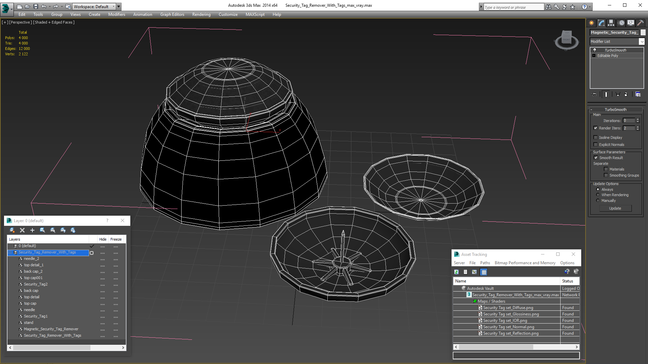The width and height of the screenshot is (648, 364).
Task: Open the Utilities hammer panel tab
Action: pos(640,23)
